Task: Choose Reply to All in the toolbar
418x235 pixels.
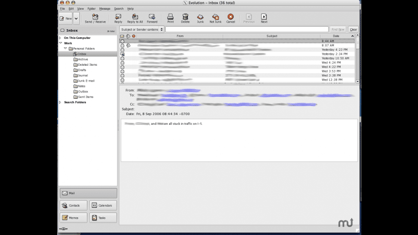Action: point(135,18)
